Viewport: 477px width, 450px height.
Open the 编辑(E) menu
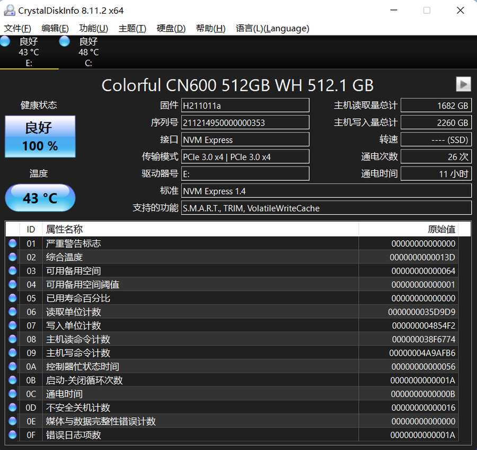(x=55, y=28)
